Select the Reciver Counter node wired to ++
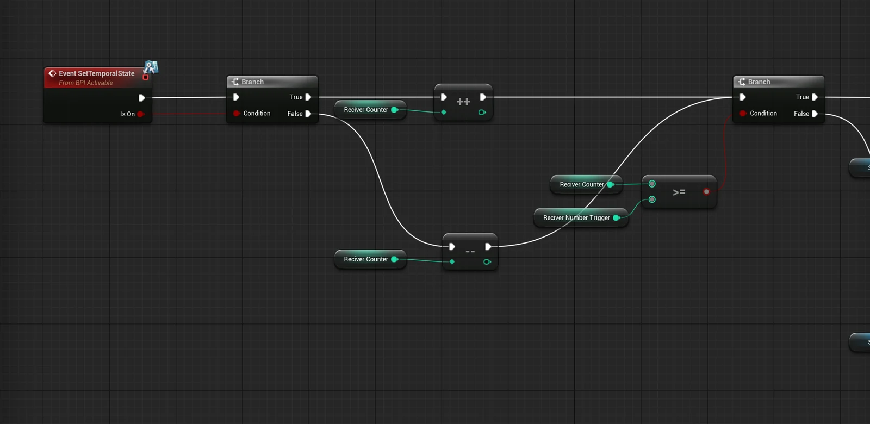This screenshot has height=424, width=870. (x=370, y=110)
